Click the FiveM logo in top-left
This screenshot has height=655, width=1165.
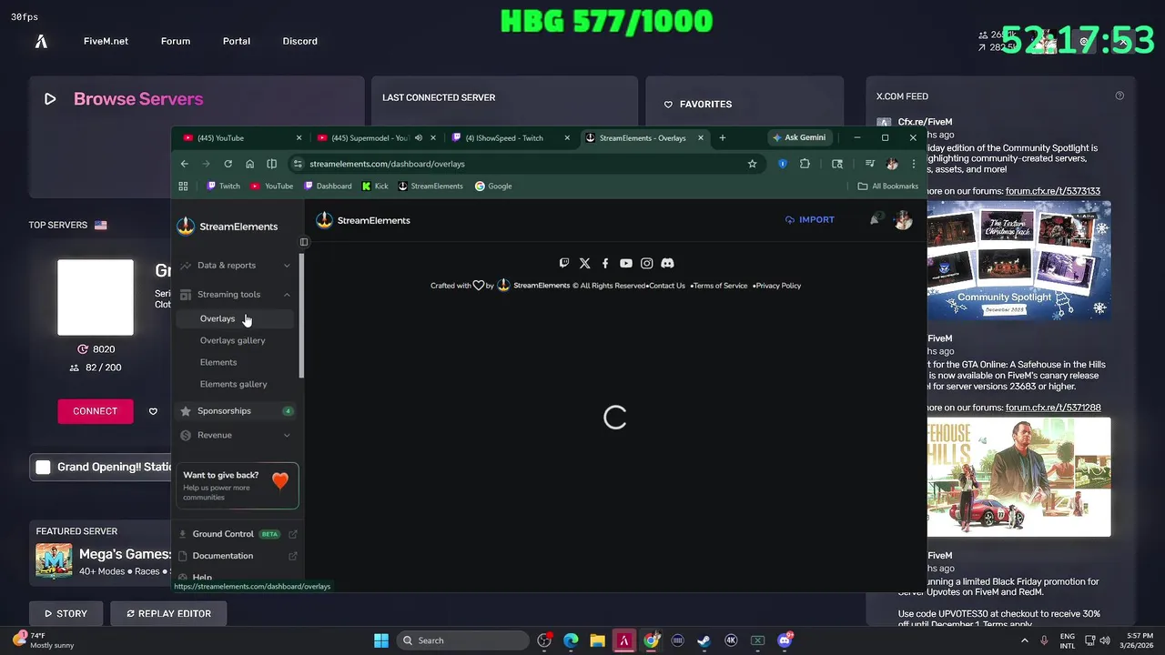tap(41, 41)
